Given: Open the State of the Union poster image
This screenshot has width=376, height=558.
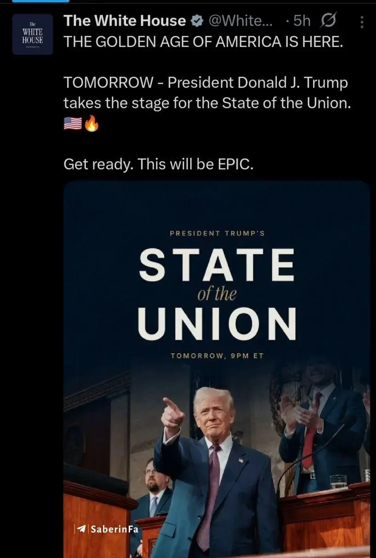Looking at the screenshot, I should pos(216,369).
